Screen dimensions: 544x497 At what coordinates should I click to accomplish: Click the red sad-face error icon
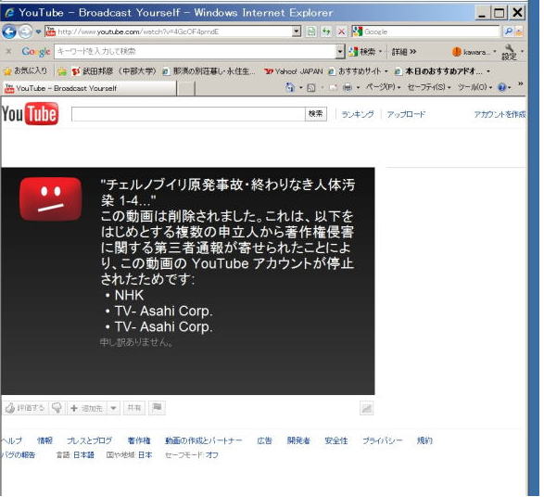click(51, 198)
